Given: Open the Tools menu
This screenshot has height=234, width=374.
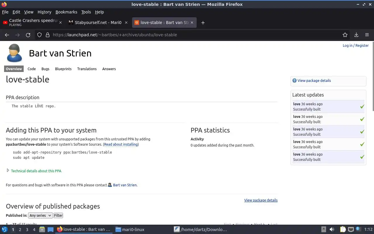Looking at the screenshot, I should 86,12.
